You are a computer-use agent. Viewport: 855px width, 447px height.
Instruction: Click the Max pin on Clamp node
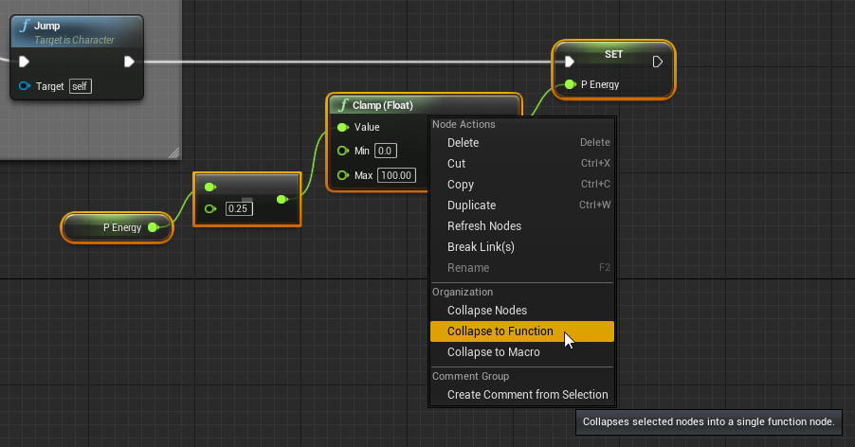[342, 175]
